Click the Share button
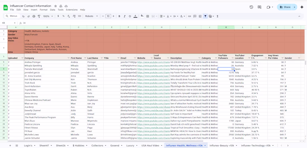This screenshot has height=148, width=307. (285, 7)
